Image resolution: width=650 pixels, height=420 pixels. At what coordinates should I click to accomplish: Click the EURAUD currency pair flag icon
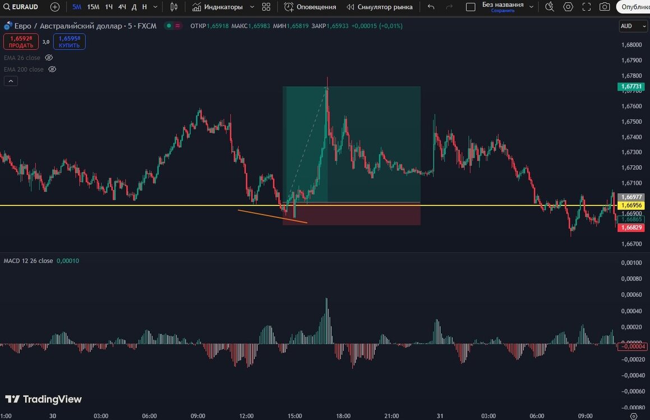8,26
